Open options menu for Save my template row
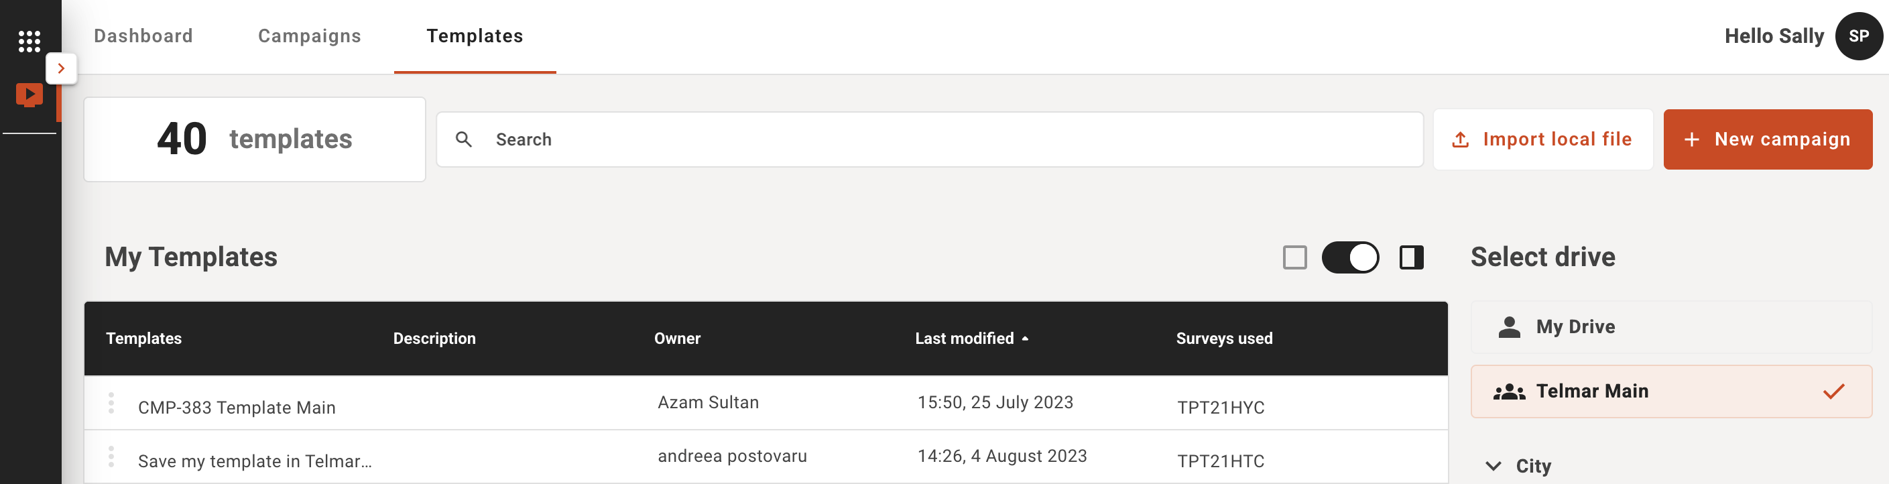Viewport: 1889px width, 484px height. click(111, 457)
